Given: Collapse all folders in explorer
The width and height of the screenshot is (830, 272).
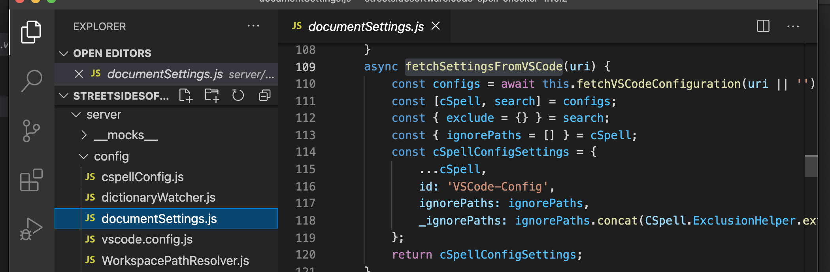Looking at the screenshot, I should click(264, 95).
